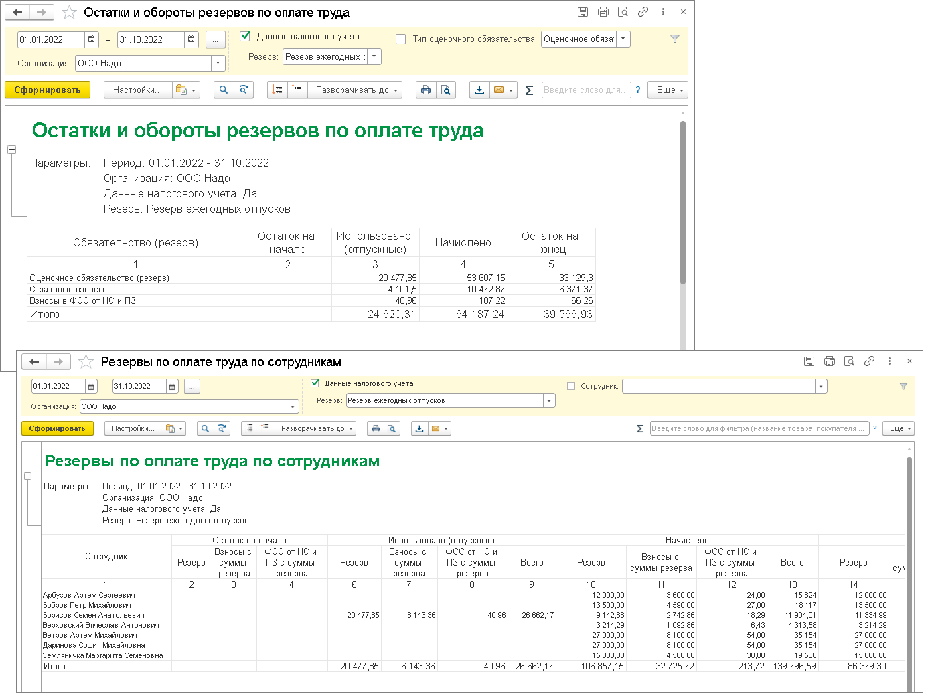The width and height of the screenshot is (926, 694).
Task: Click 'Сформировать' button in lower window
Action: point(58,428)
